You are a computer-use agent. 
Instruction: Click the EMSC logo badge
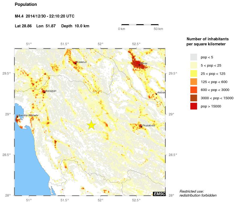click(x=159, y=194)
